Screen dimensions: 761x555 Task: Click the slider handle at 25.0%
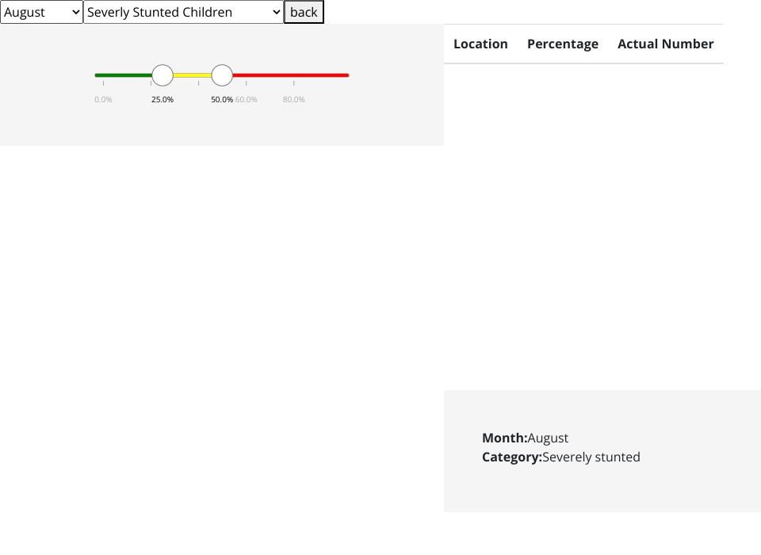(x=163, y=75)
